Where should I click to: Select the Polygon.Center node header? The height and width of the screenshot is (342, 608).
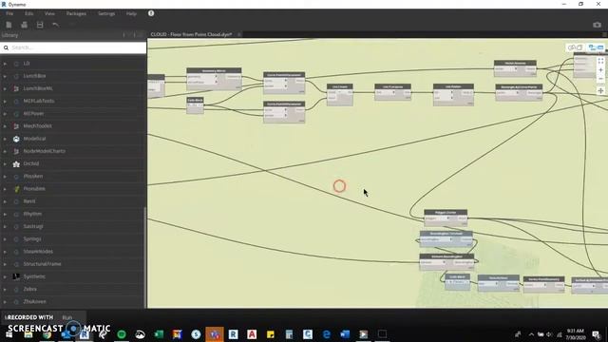coord(446,213)
